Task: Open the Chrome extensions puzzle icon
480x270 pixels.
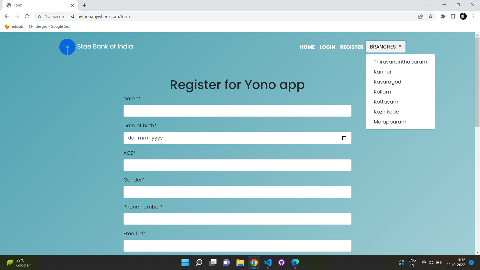Action: 443,16
